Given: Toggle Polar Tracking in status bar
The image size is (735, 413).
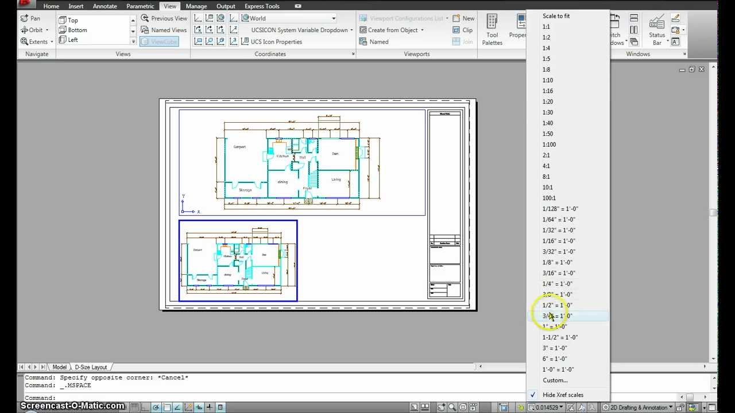Looking at the screenshot, I should pos(156,408).
